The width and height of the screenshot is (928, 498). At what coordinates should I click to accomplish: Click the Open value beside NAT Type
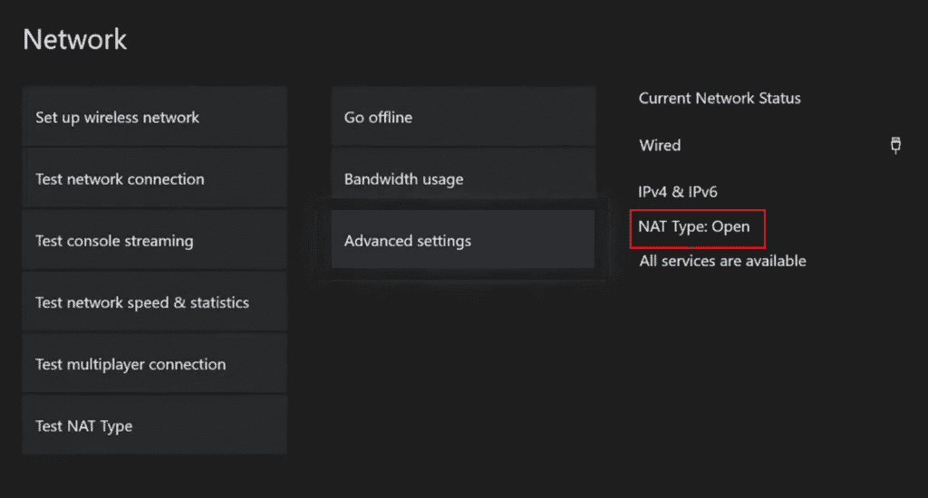[730, 226]
